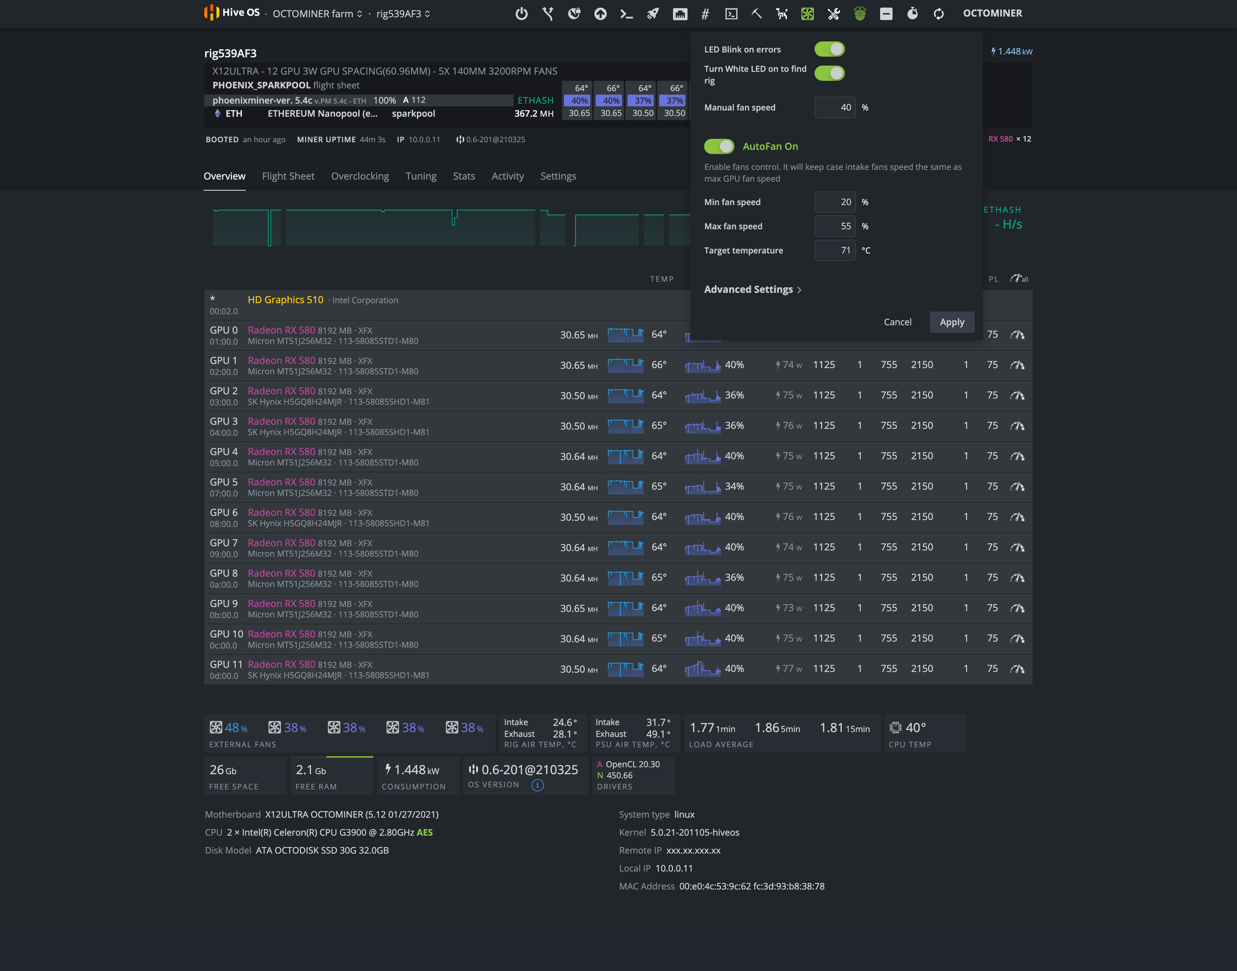The width and height of the screenshot is (1237, 971).
Task: Click the Target temperature input field
Action: point(835,251)
